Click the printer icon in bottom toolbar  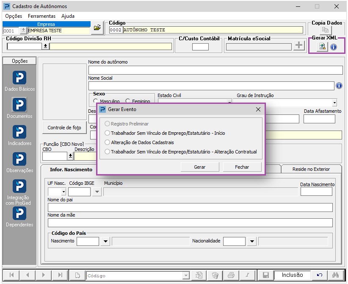(231, 275)
